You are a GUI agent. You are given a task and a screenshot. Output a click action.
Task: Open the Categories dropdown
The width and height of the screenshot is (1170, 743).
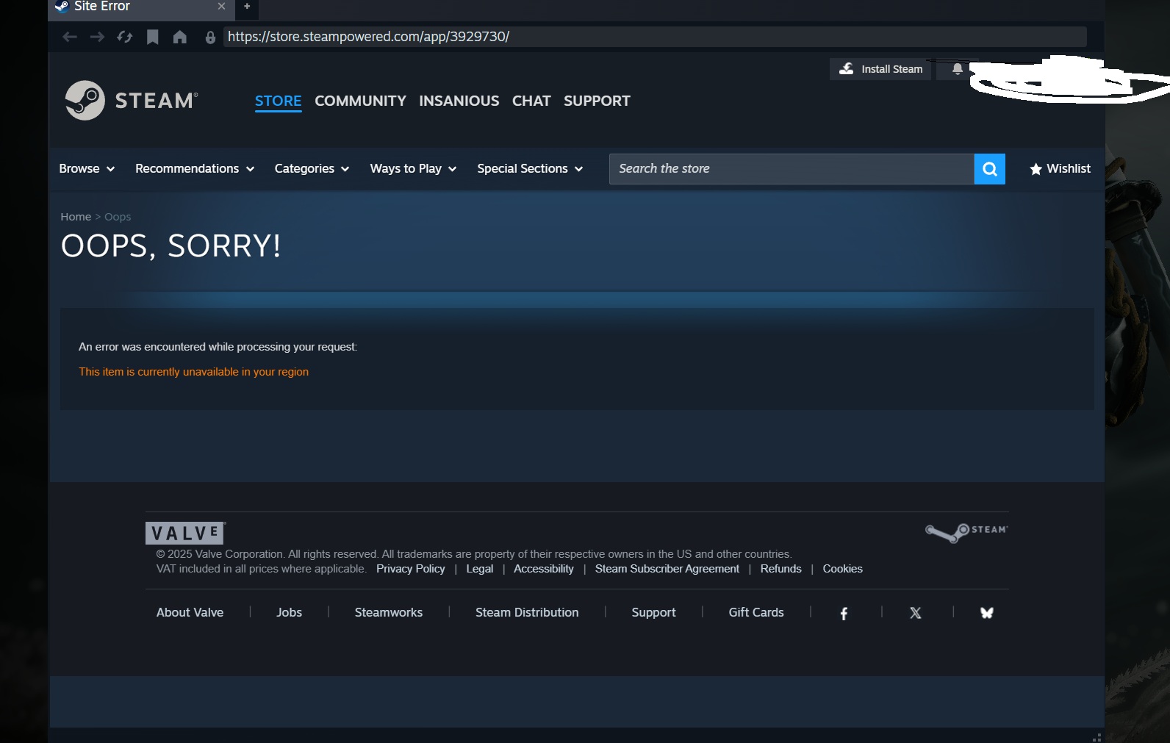[x=312, y=169]
